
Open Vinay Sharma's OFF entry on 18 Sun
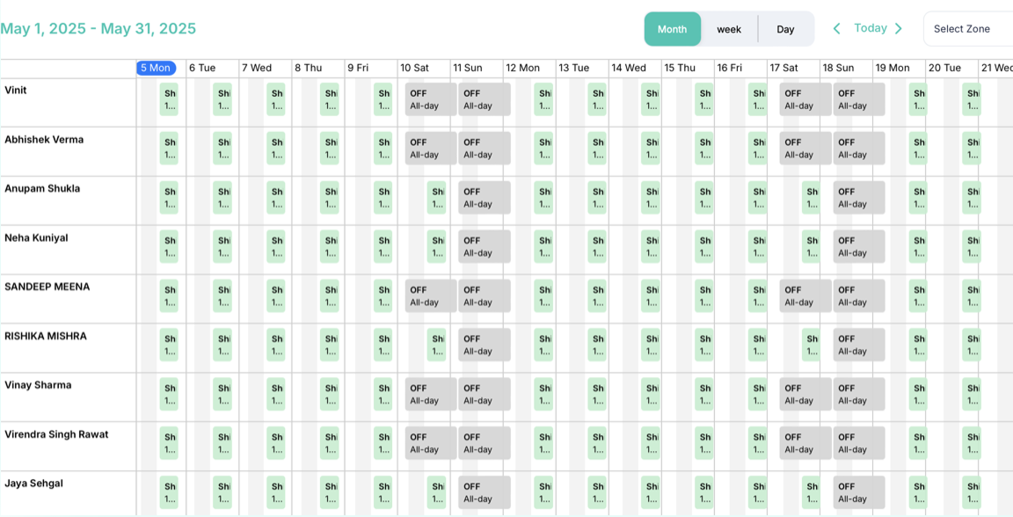click(858, 394)
